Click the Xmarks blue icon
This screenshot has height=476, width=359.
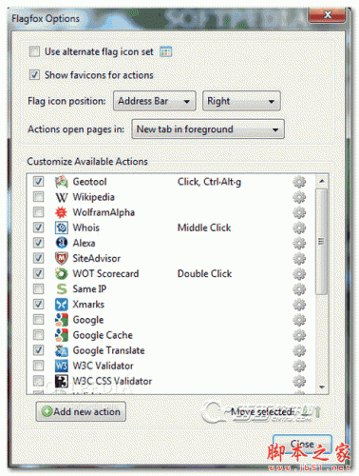pyautogui.click(x=61, y=305)
